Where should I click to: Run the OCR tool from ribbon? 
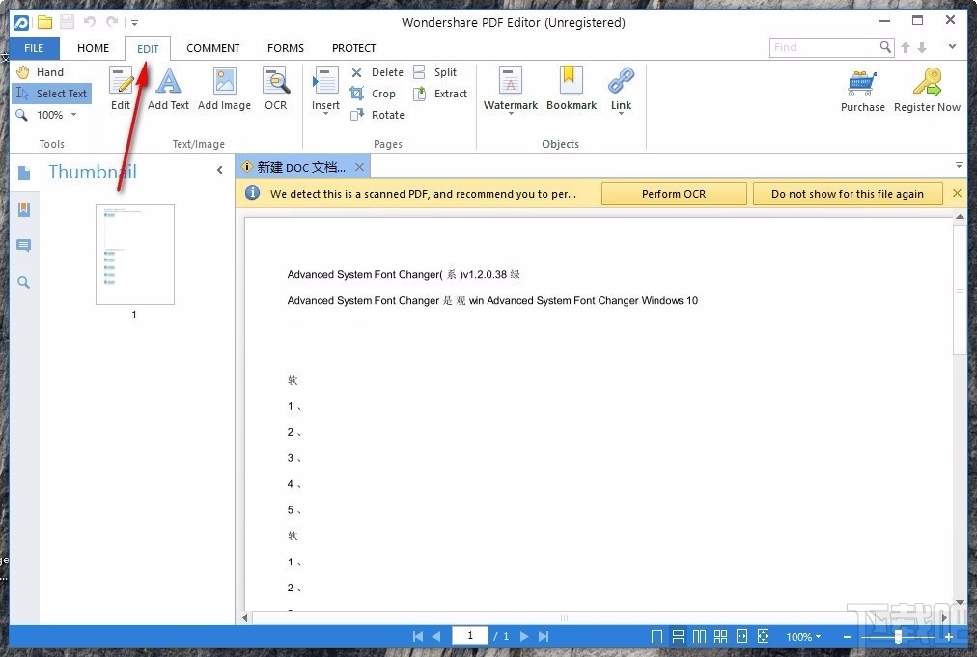[x=275, y=89]
